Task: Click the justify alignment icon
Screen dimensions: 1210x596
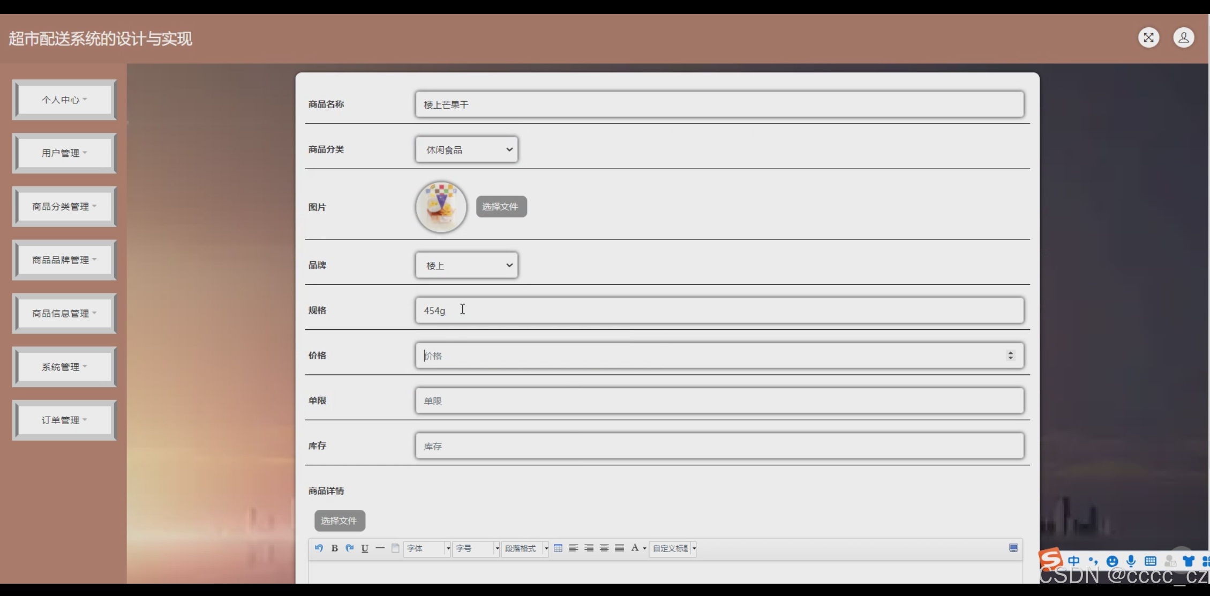Action: pos(620,548)
